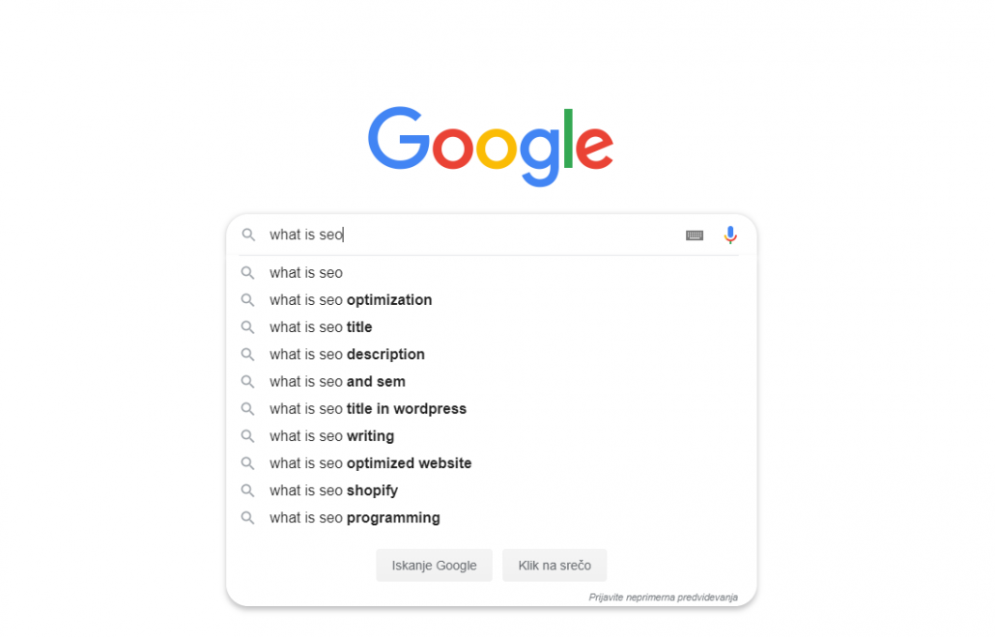Click the search icon beside 'what is seo title'
995x637 pixels.
tap(247, 327)
